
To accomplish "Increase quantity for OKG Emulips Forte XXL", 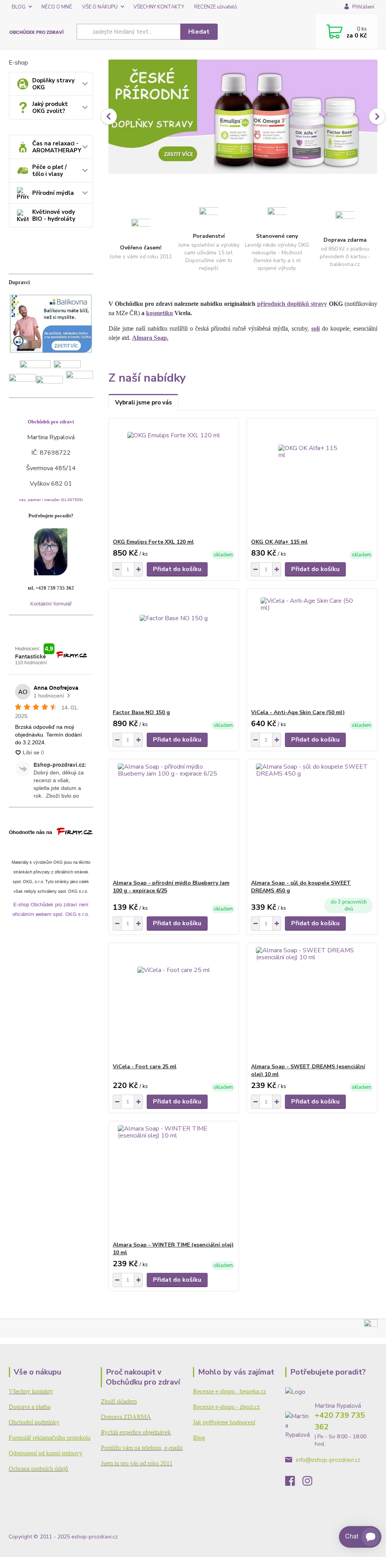I will click(x=139, y=570).
